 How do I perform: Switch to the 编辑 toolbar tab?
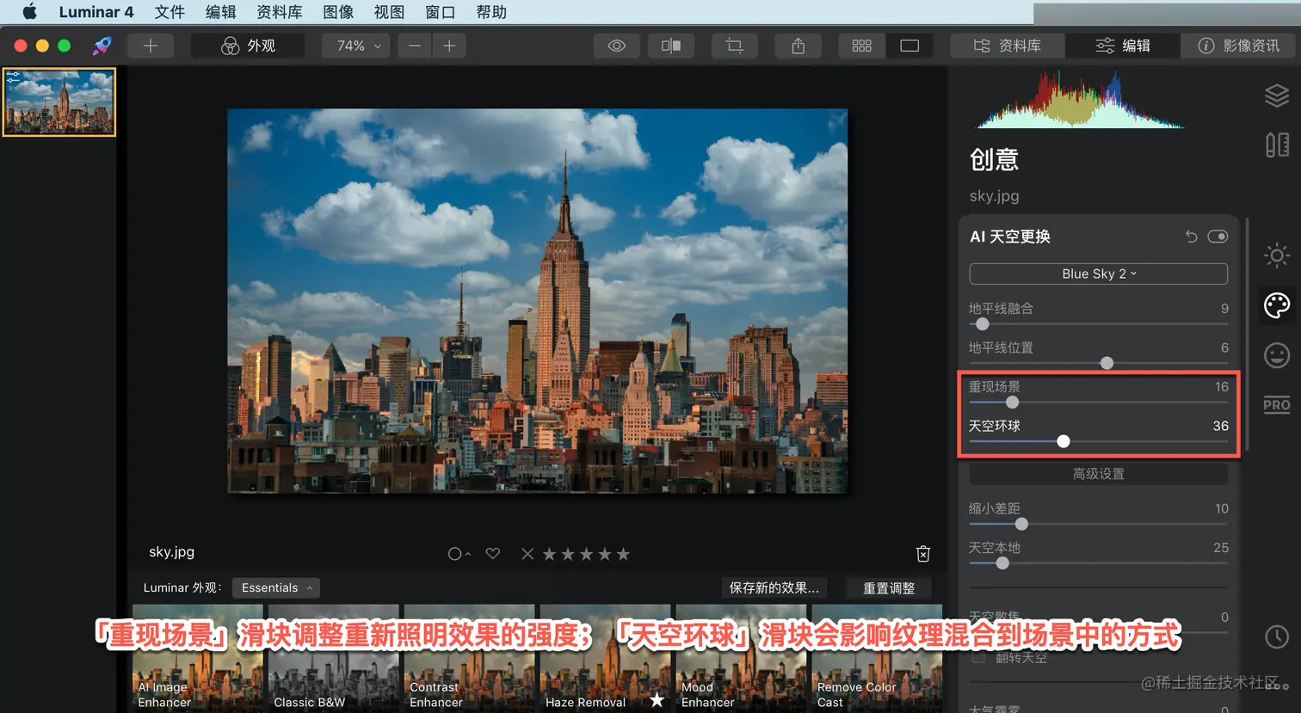click(x=1123, y=46)
